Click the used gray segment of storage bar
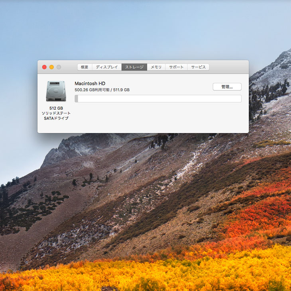 pyautogui.click(x=76, y=98)
